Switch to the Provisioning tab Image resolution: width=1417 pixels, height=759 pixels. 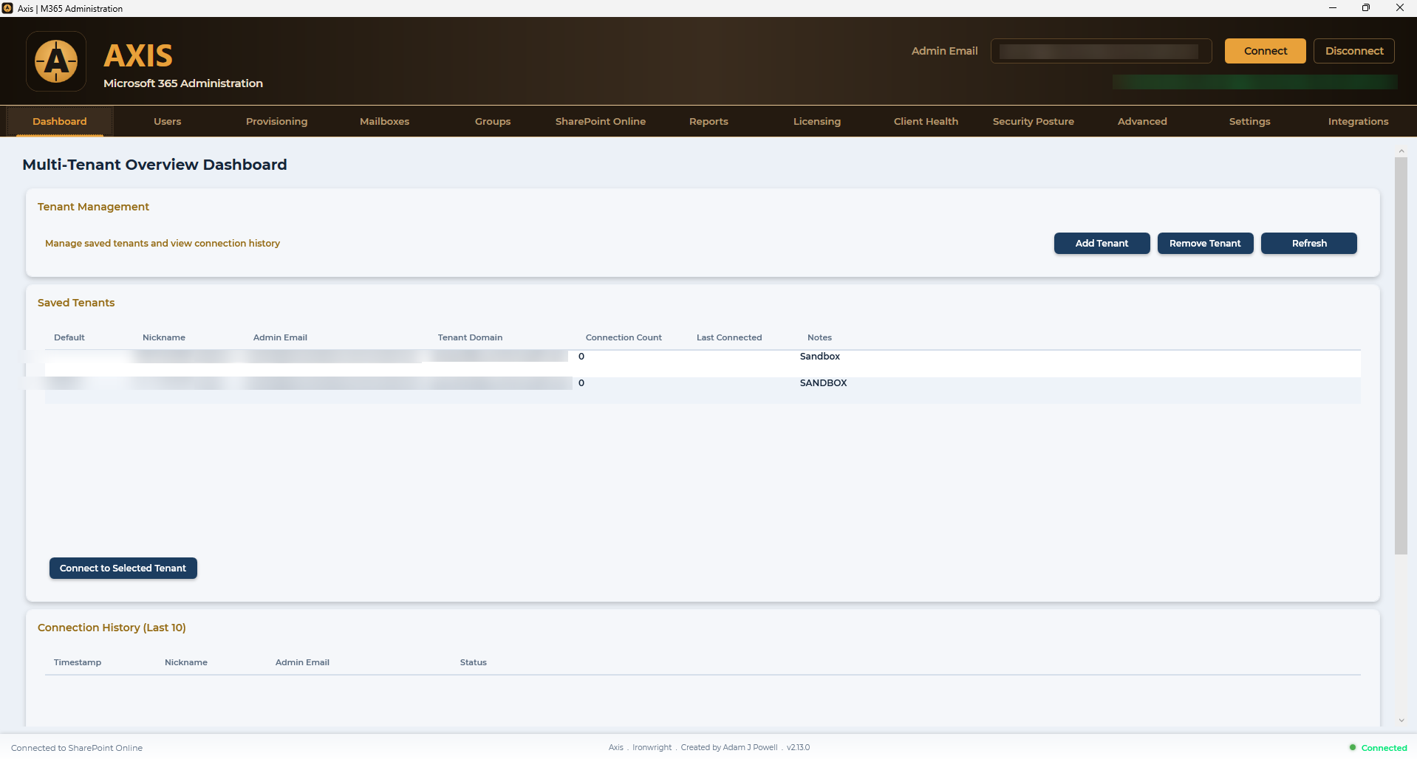(276, 122)
